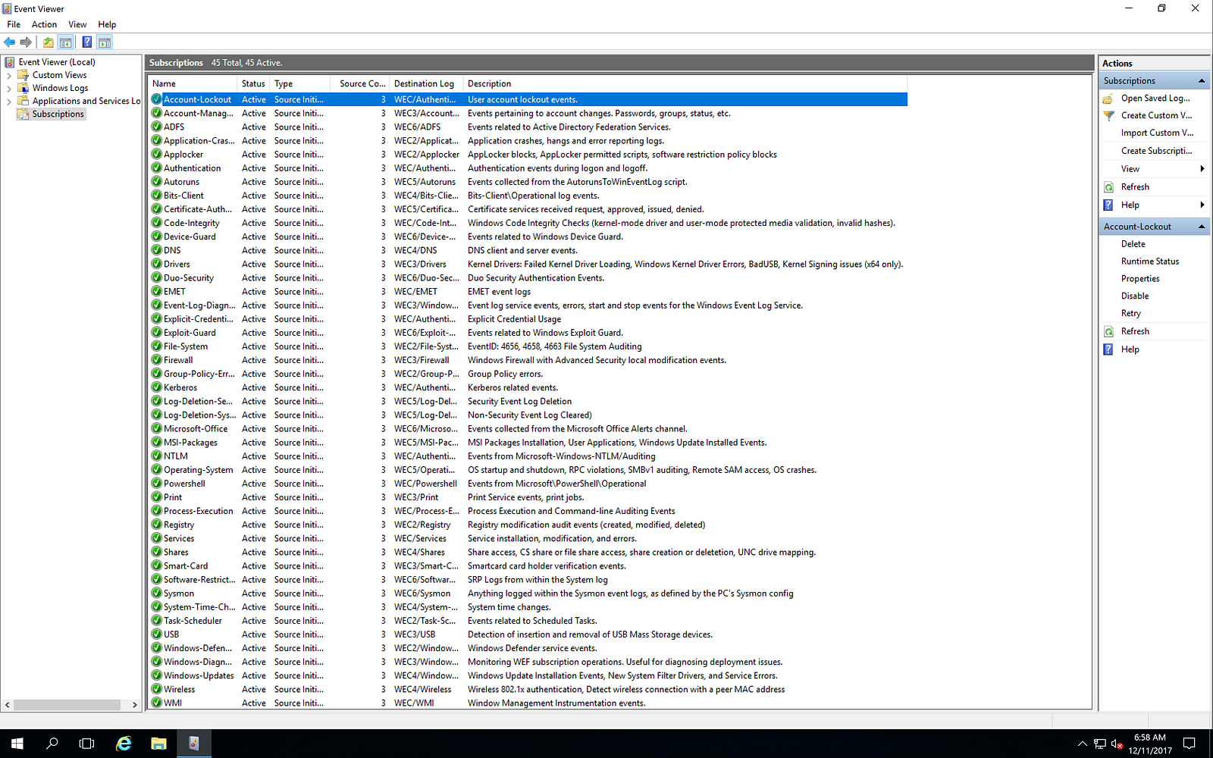Screen dimensions: 1213x758
Task: Expand Help submenu arrow under Subscriptions actions
Action: [x=1202, y=205]
